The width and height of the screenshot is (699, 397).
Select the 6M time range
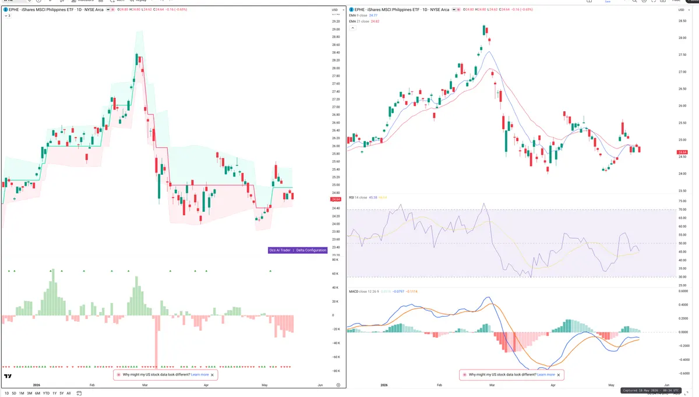pos(37,394)
